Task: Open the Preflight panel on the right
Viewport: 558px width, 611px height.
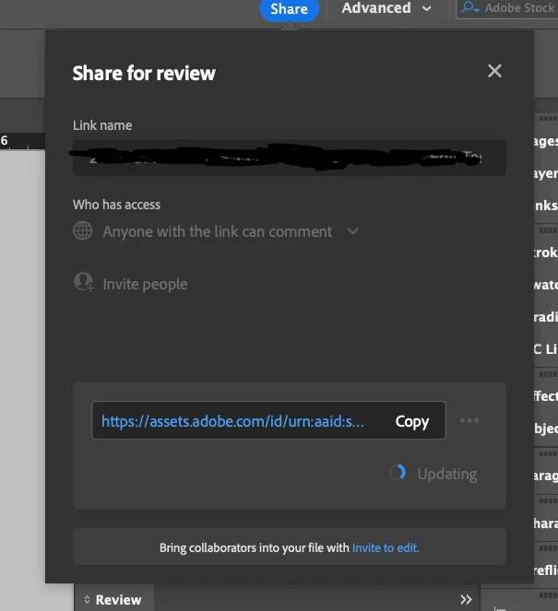Action: tap(546, 570)
